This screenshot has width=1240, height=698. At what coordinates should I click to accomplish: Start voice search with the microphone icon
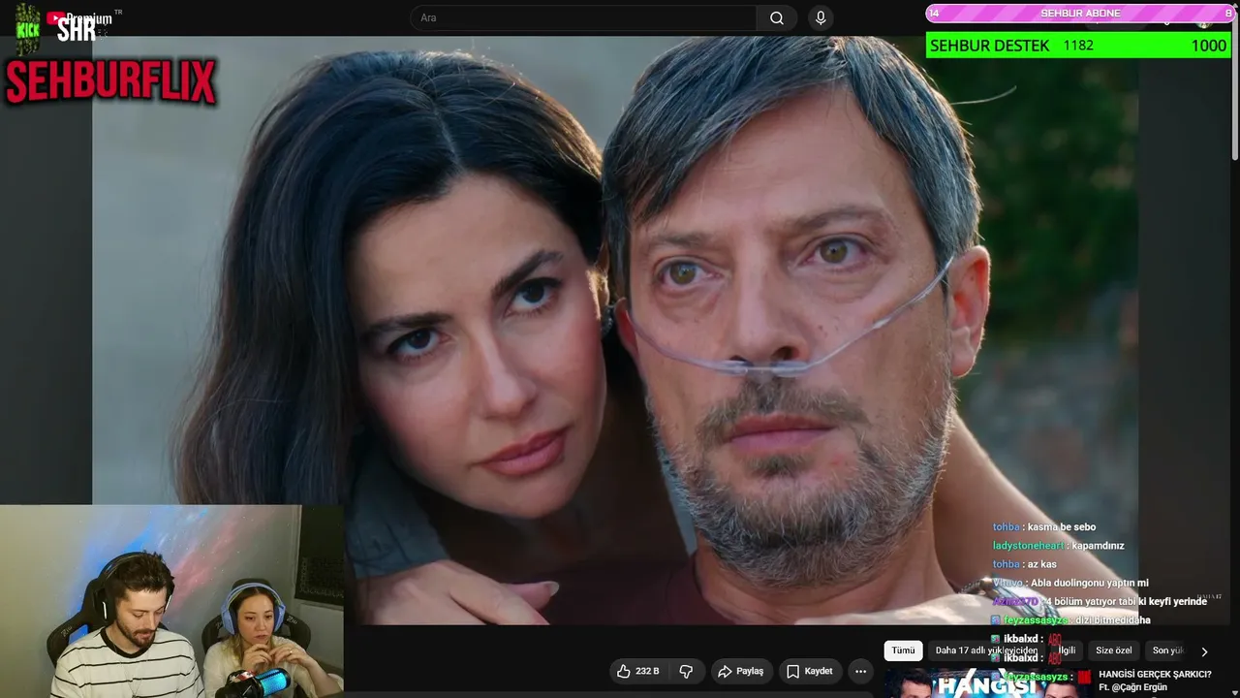821,17
